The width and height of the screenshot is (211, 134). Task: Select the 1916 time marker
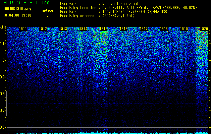[x=124, y=29]
